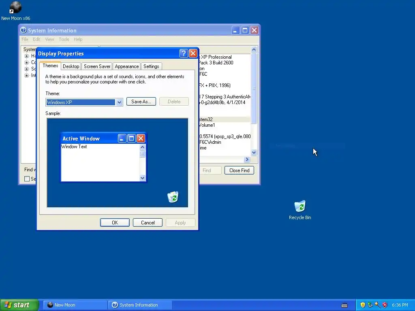Open the Settings tab
This screenshot has height=311, width=415.
pos(151,66)
